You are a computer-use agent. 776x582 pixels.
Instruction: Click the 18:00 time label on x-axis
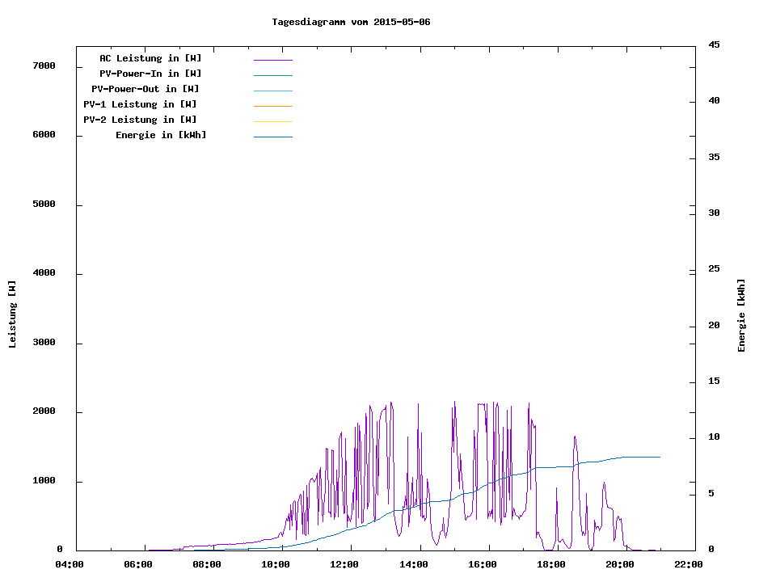coord(551,564)
